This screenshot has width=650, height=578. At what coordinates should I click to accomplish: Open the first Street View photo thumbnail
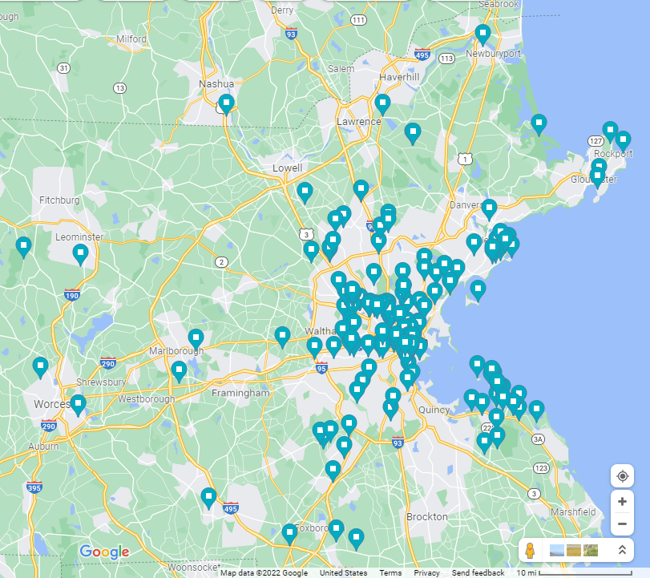pos(557,551)
